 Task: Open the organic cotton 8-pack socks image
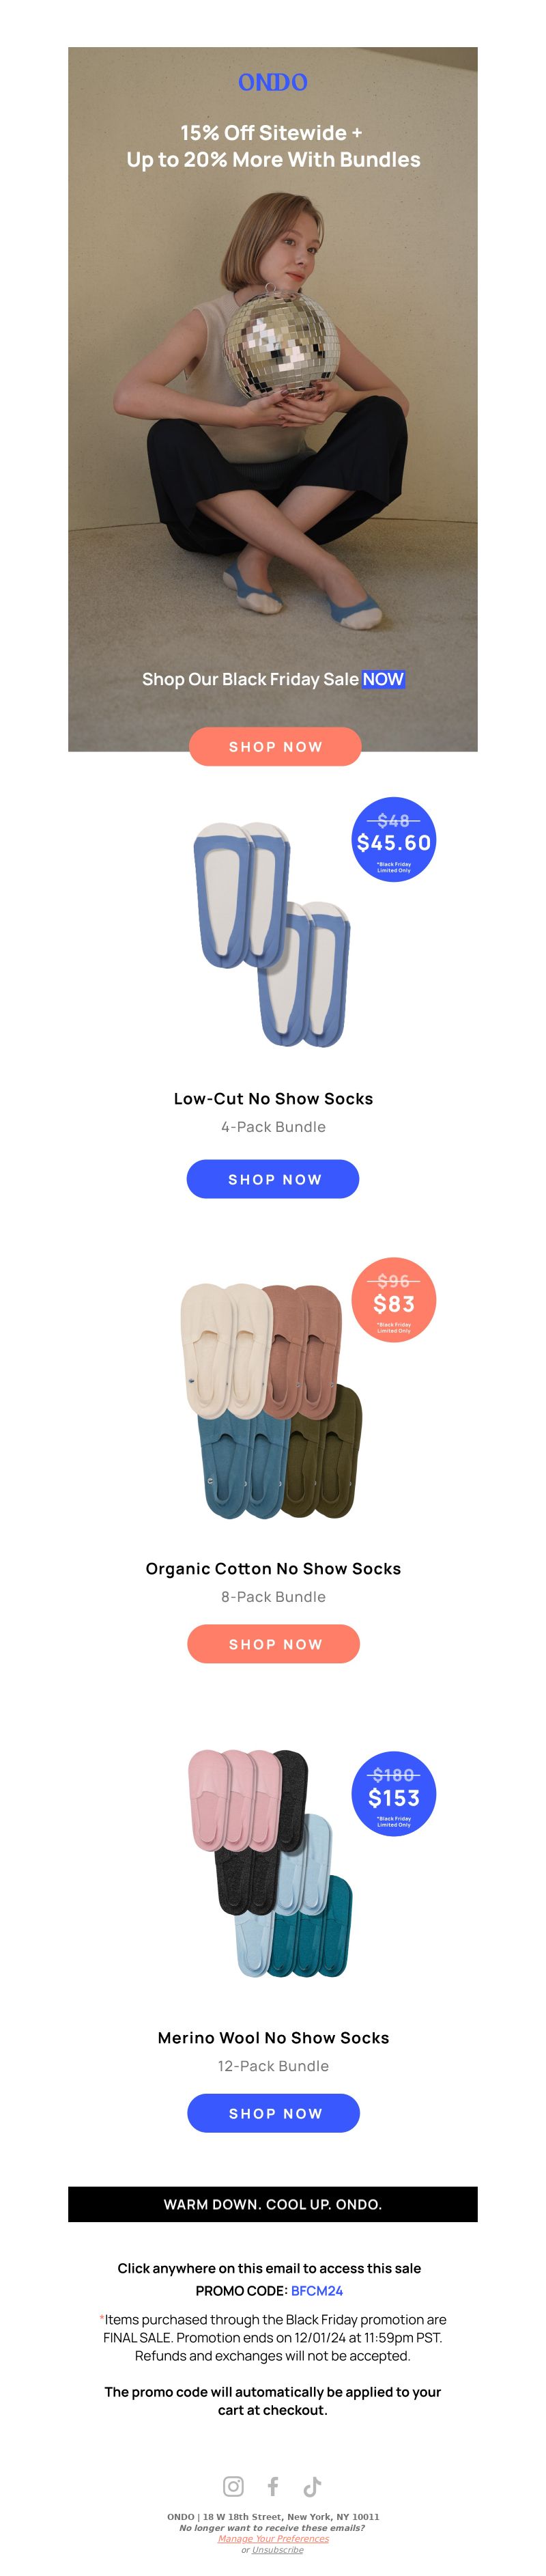[271, 1400]
